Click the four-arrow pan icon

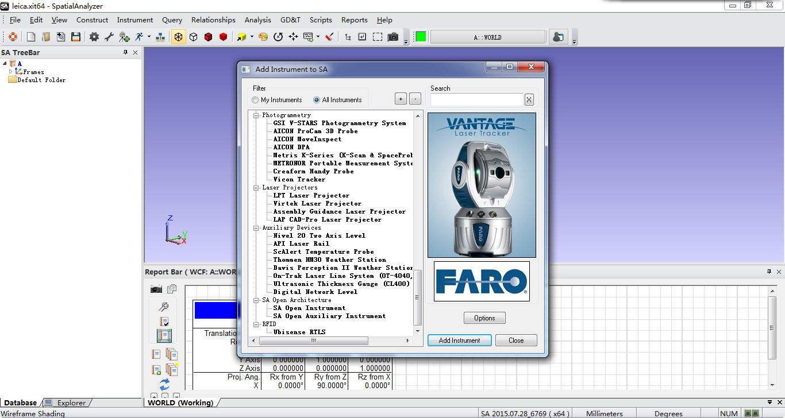[293, 37]
